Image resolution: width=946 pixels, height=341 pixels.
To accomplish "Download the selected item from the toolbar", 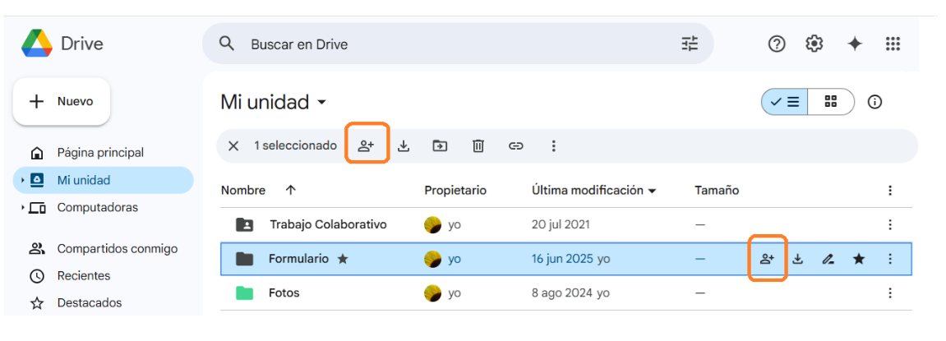I will (404, 145).
